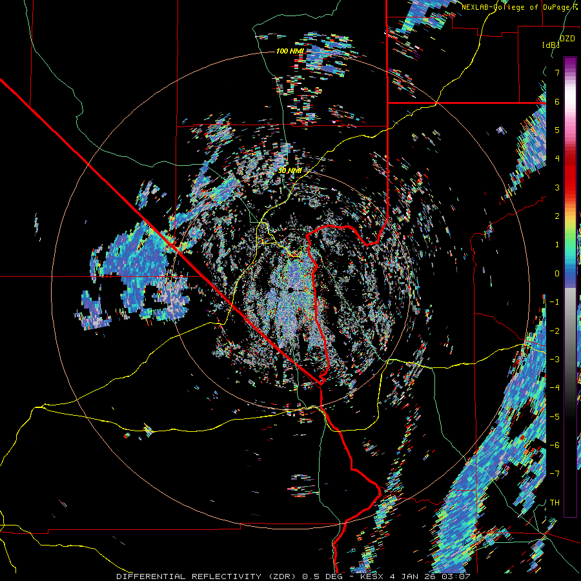Click the color scale value -7
This screenshot has width=581, height=581.
click(555, 474)
